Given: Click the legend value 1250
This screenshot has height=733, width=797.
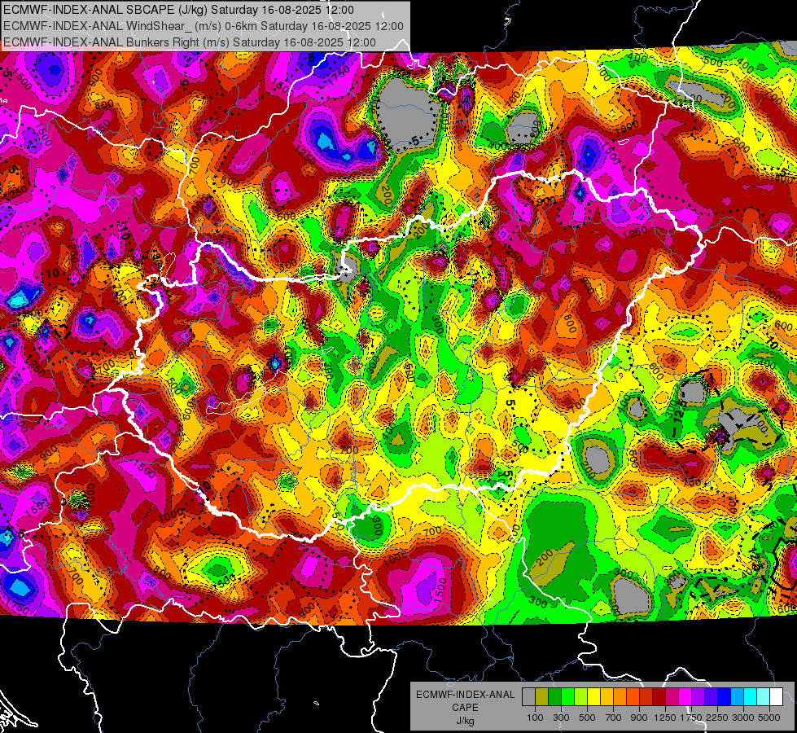Looking at the screenshot, I should (x=665, y=718).
